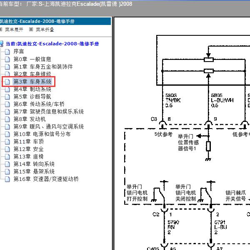Open the 序言 tree entry
The height and width of the screenshot is (250, 250).
point(19,52)
